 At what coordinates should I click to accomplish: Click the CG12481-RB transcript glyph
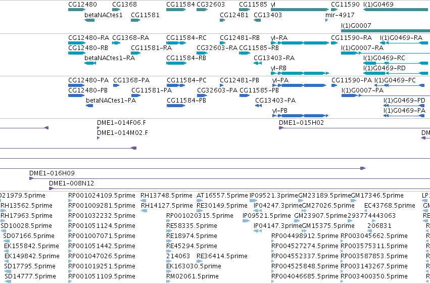(x=222, y=43)
